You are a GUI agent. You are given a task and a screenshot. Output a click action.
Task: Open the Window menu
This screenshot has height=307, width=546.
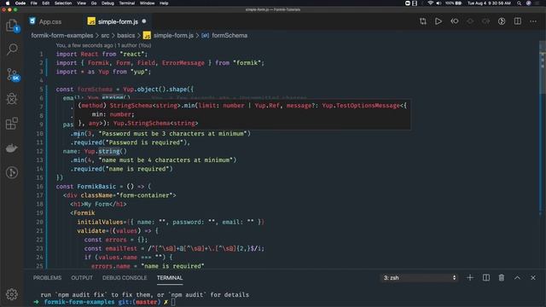147,3
